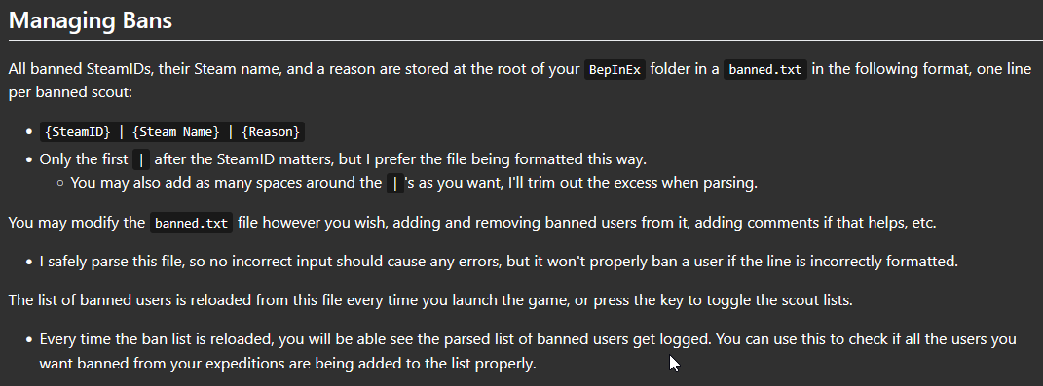Click the banned.txt code in 'You may modify' line
This screenshot has width=1043, height=386.
coord(191,224)
